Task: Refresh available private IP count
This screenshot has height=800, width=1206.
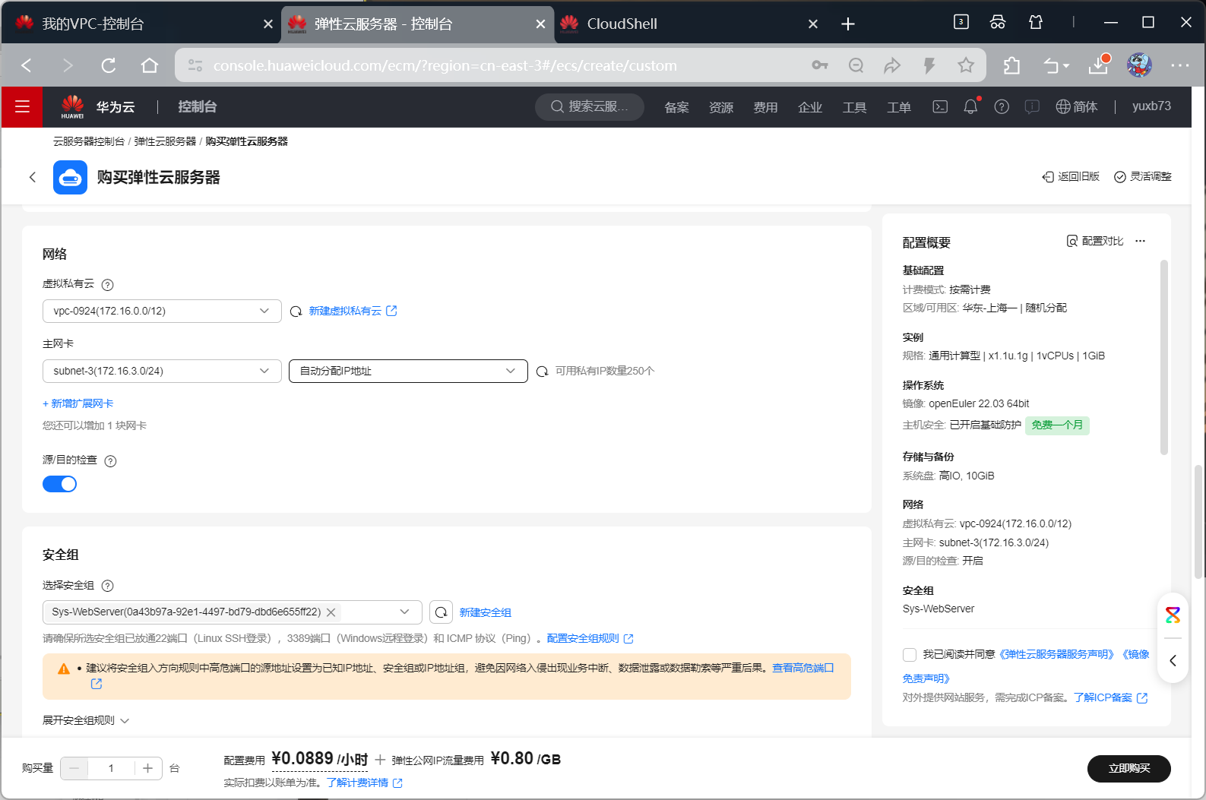Action: (543, 372)
